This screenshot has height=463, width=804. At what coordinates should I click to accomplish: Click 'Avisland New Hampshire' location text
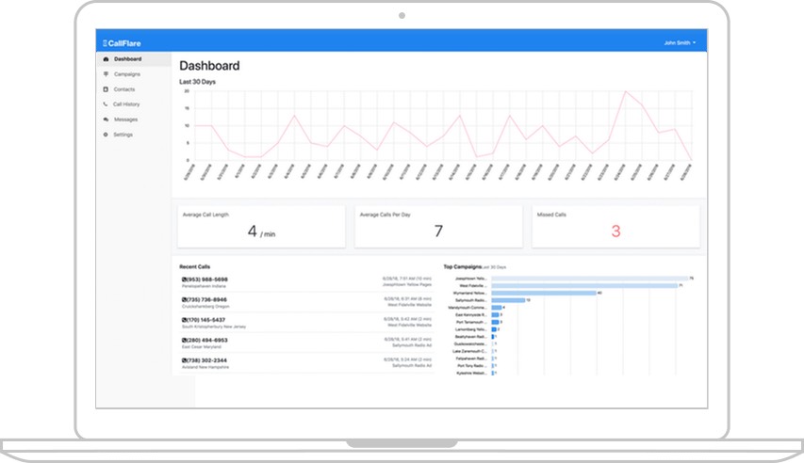point(205,367)
